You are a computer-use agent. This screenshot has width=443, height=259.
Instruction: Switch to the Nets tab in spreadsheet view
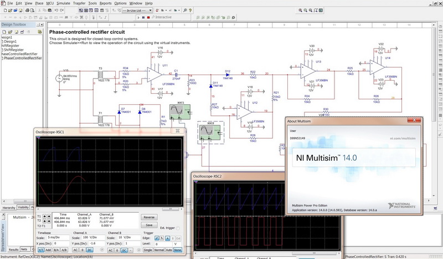point(24,250)
